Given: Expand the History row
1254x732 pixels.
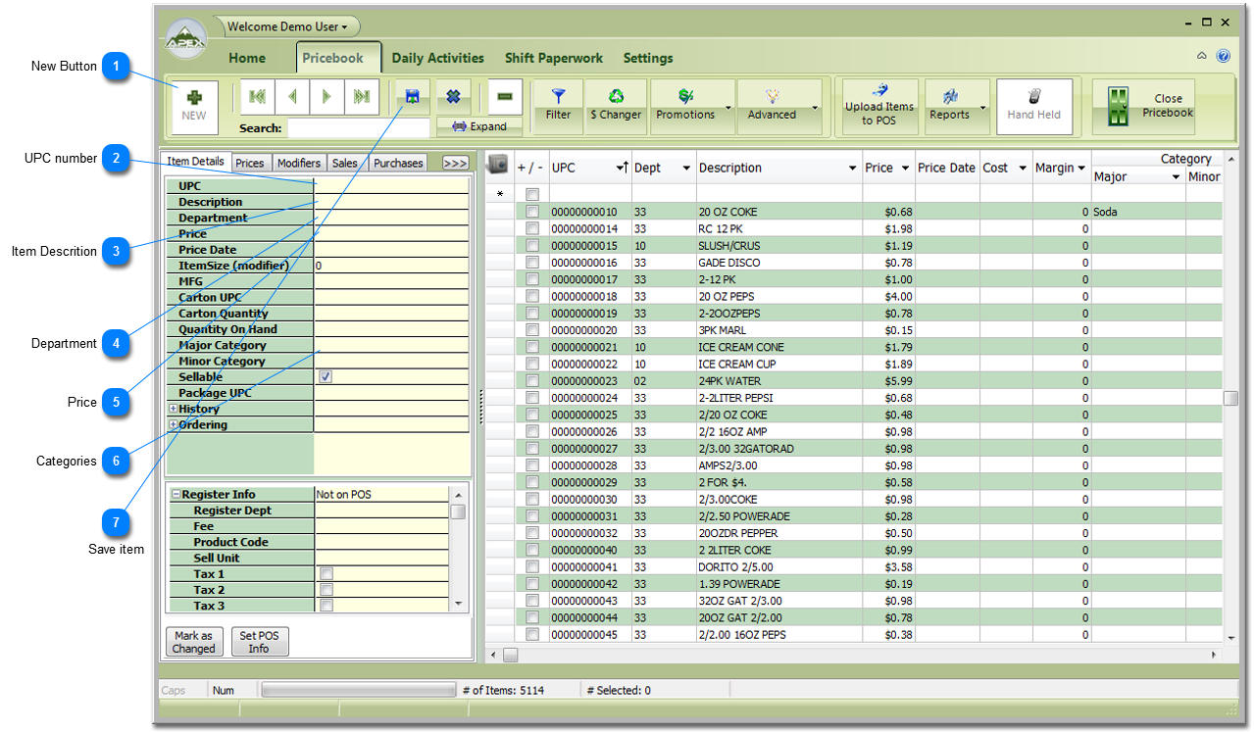Looking at the screenshot, I should point(174,409).
